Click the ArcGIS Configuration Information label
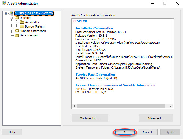The height and width of the screenshot is (139, 183). 94,15
